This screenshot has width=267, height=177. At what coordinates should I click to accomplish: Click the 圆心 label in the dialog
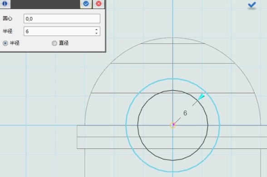(x=7, y=19)
